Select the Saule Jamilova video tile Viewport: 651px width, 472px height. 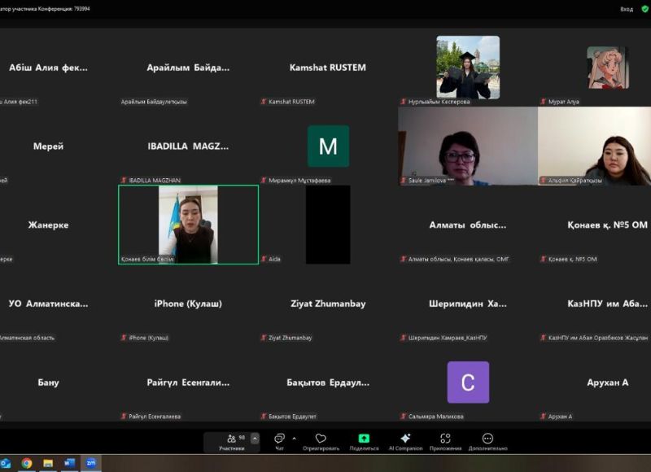[467, 146]
